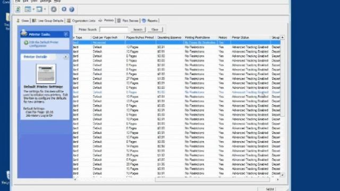
Task: Click the second view layout toolbar icon
Action: 39,10
